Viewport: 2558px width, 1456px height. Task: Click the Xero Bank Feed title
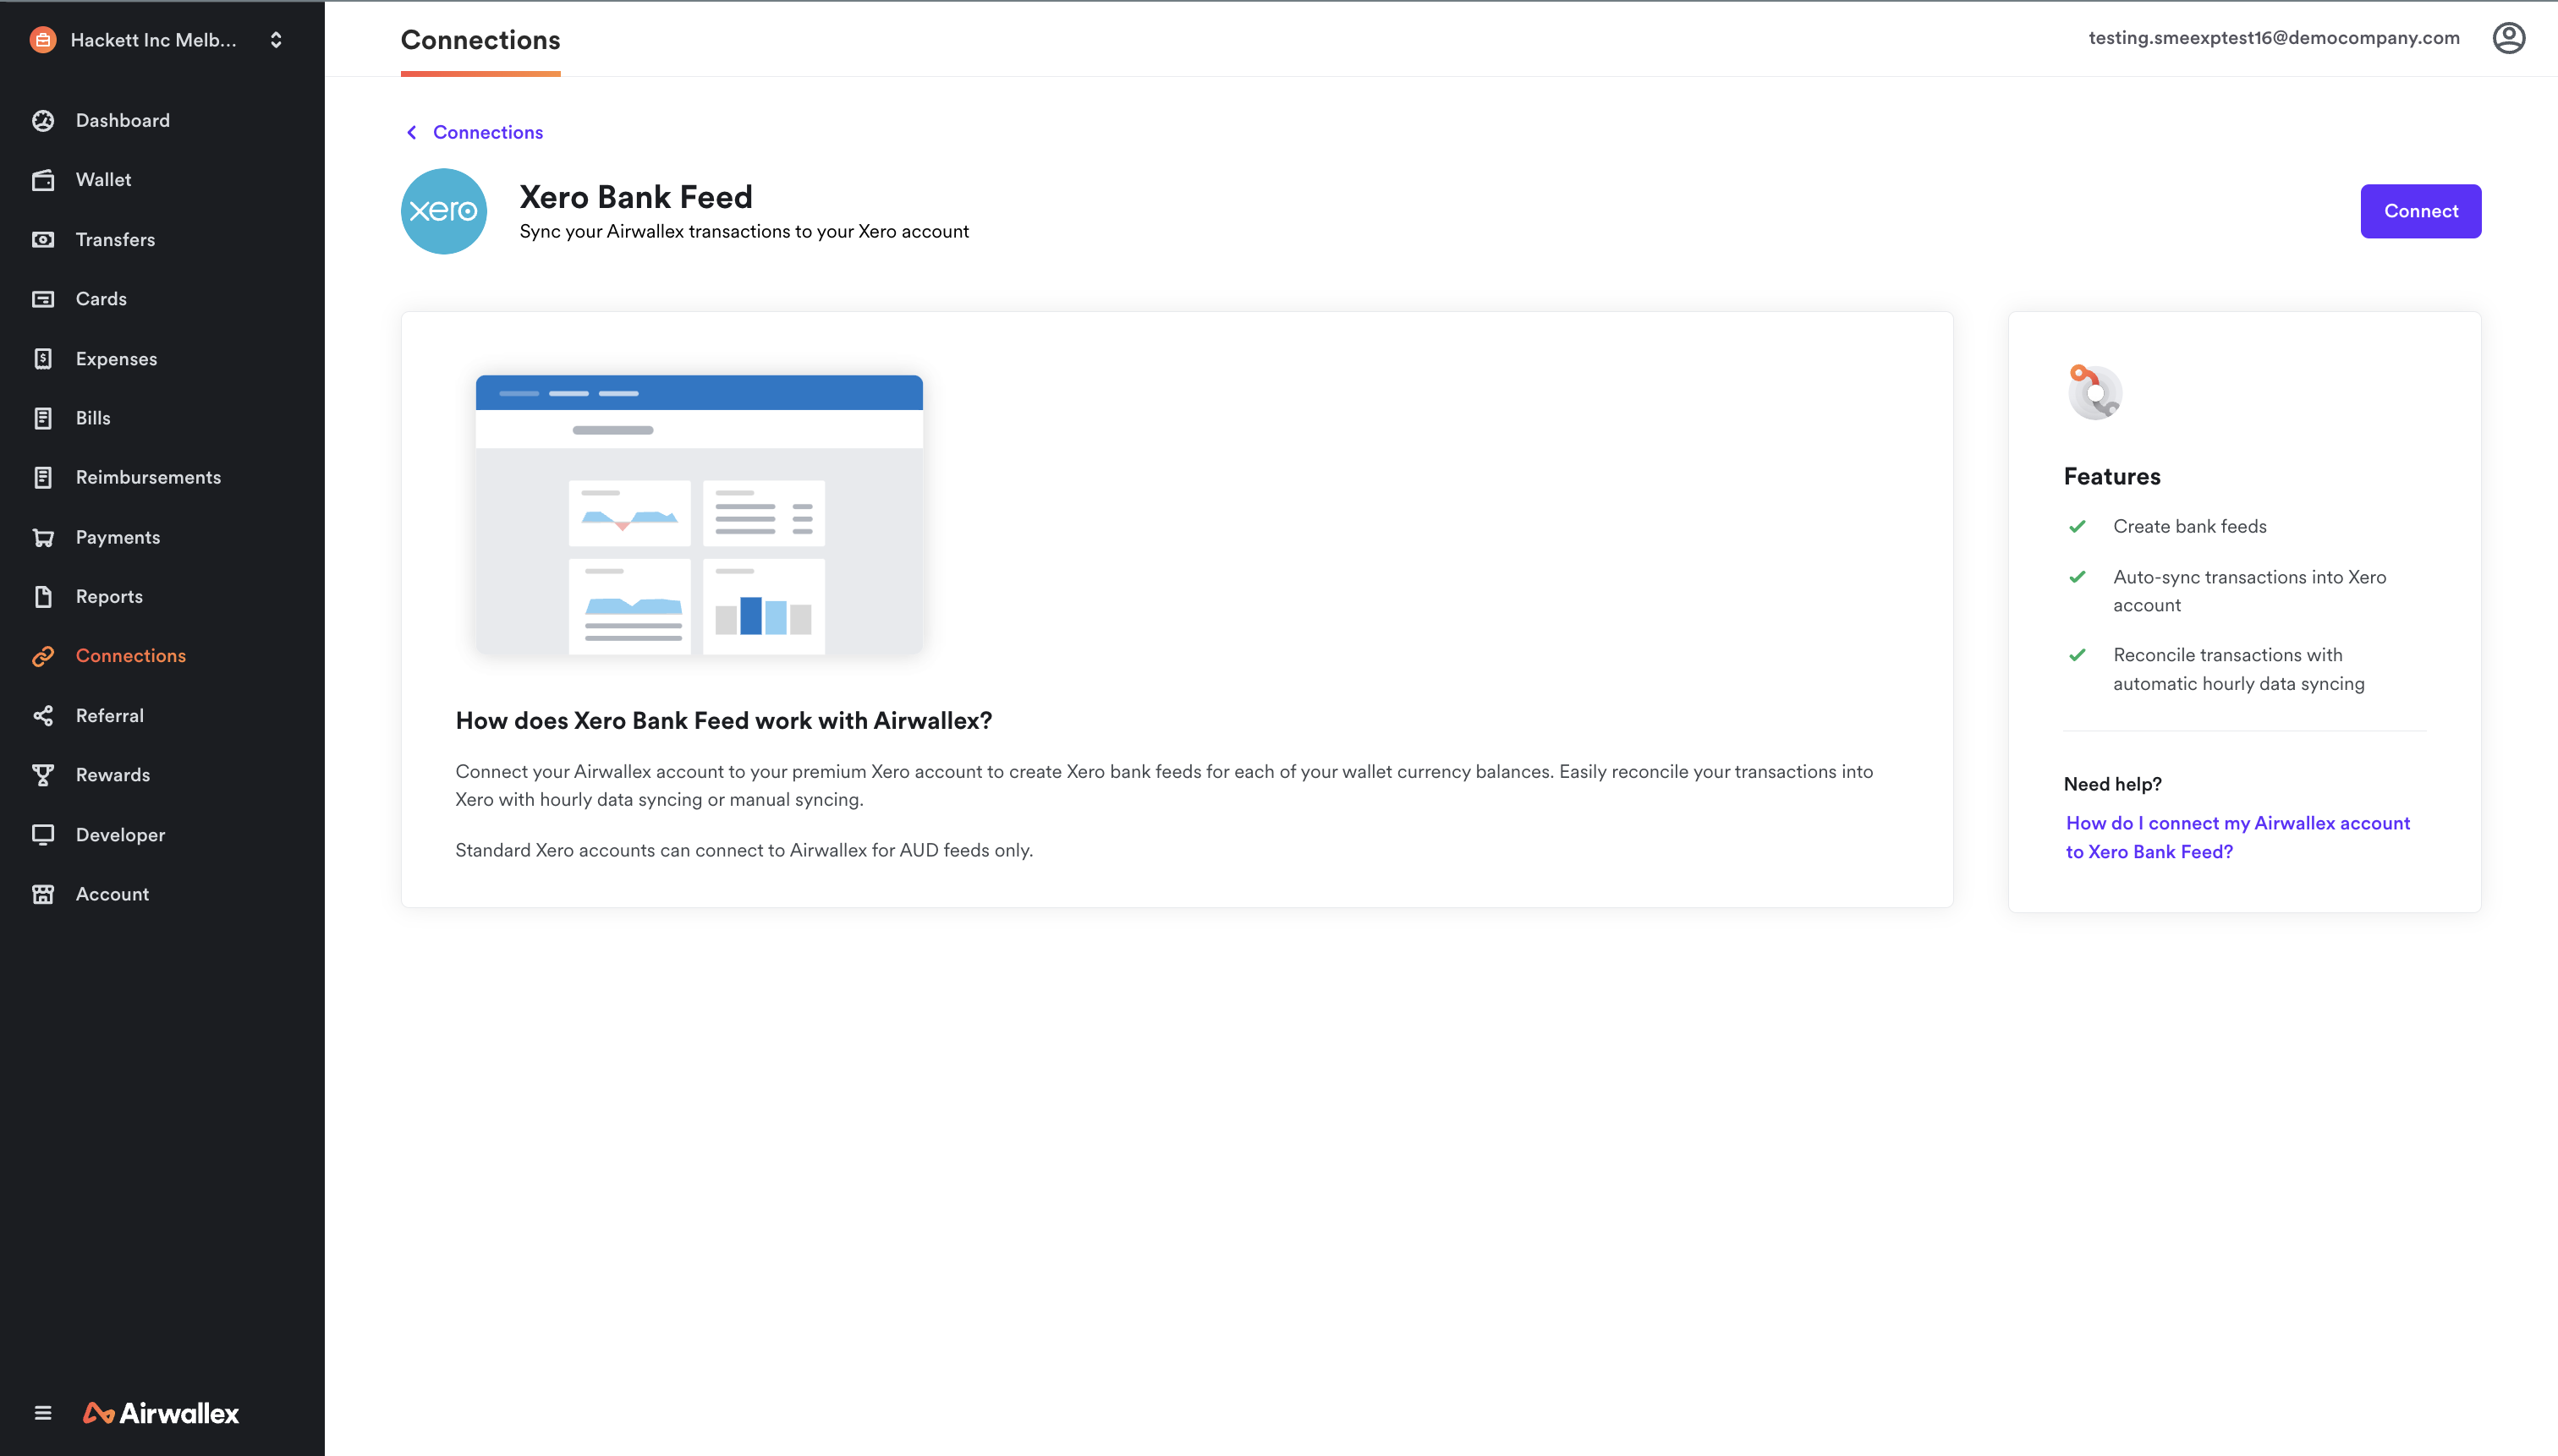635,197
